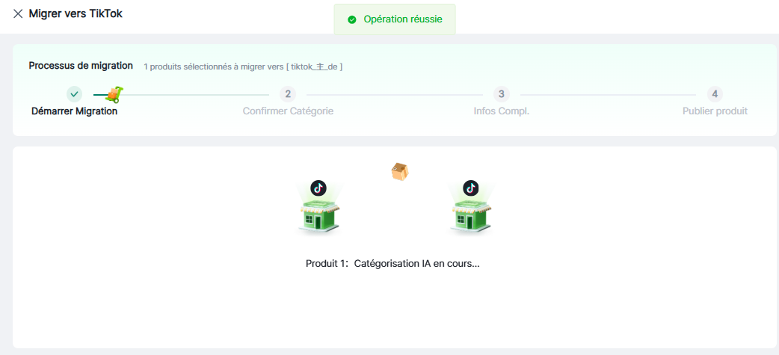Viewport: 779px width, 355px height.
Task: Click the green check icon beside Opération réussie
Action: (352, 19)
